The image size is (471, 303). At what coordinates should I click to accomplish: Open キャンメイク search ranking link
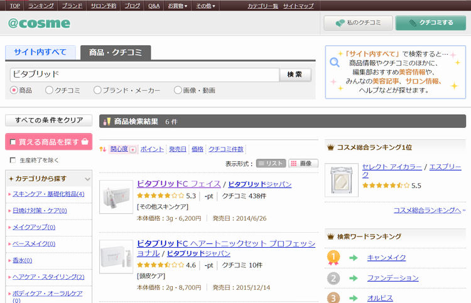387,258
